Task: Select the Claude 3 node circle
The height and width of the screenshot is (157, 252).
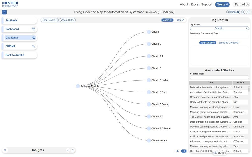Action: (149, 68)
